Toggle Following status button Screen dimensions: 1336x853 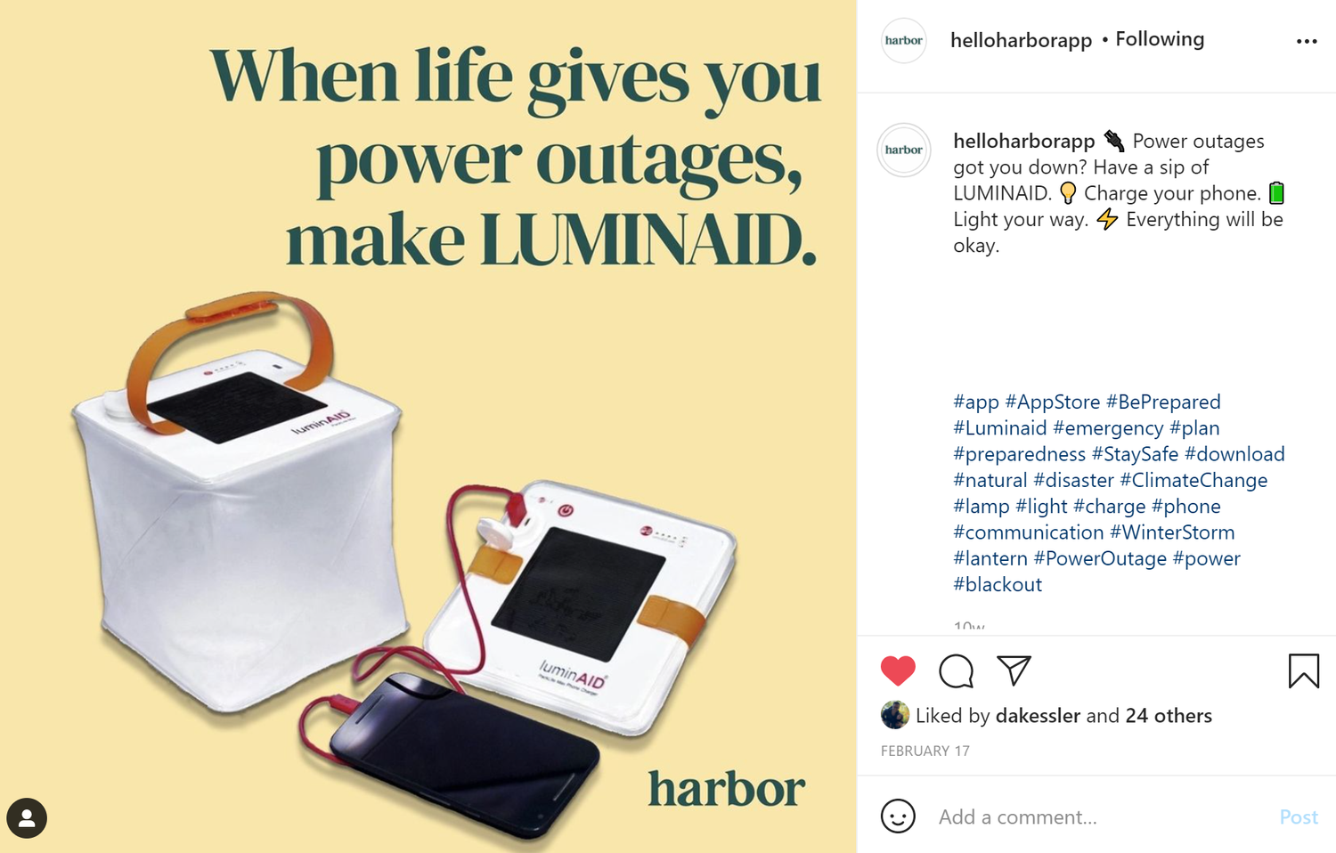pos(1160,39)
